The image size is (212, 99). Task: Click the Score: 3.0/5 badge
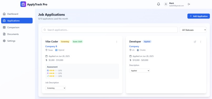[x=78, y=42]
